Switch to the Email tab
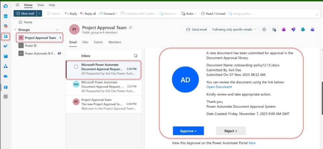Screen dimensions: 323x149 point(73,42)
